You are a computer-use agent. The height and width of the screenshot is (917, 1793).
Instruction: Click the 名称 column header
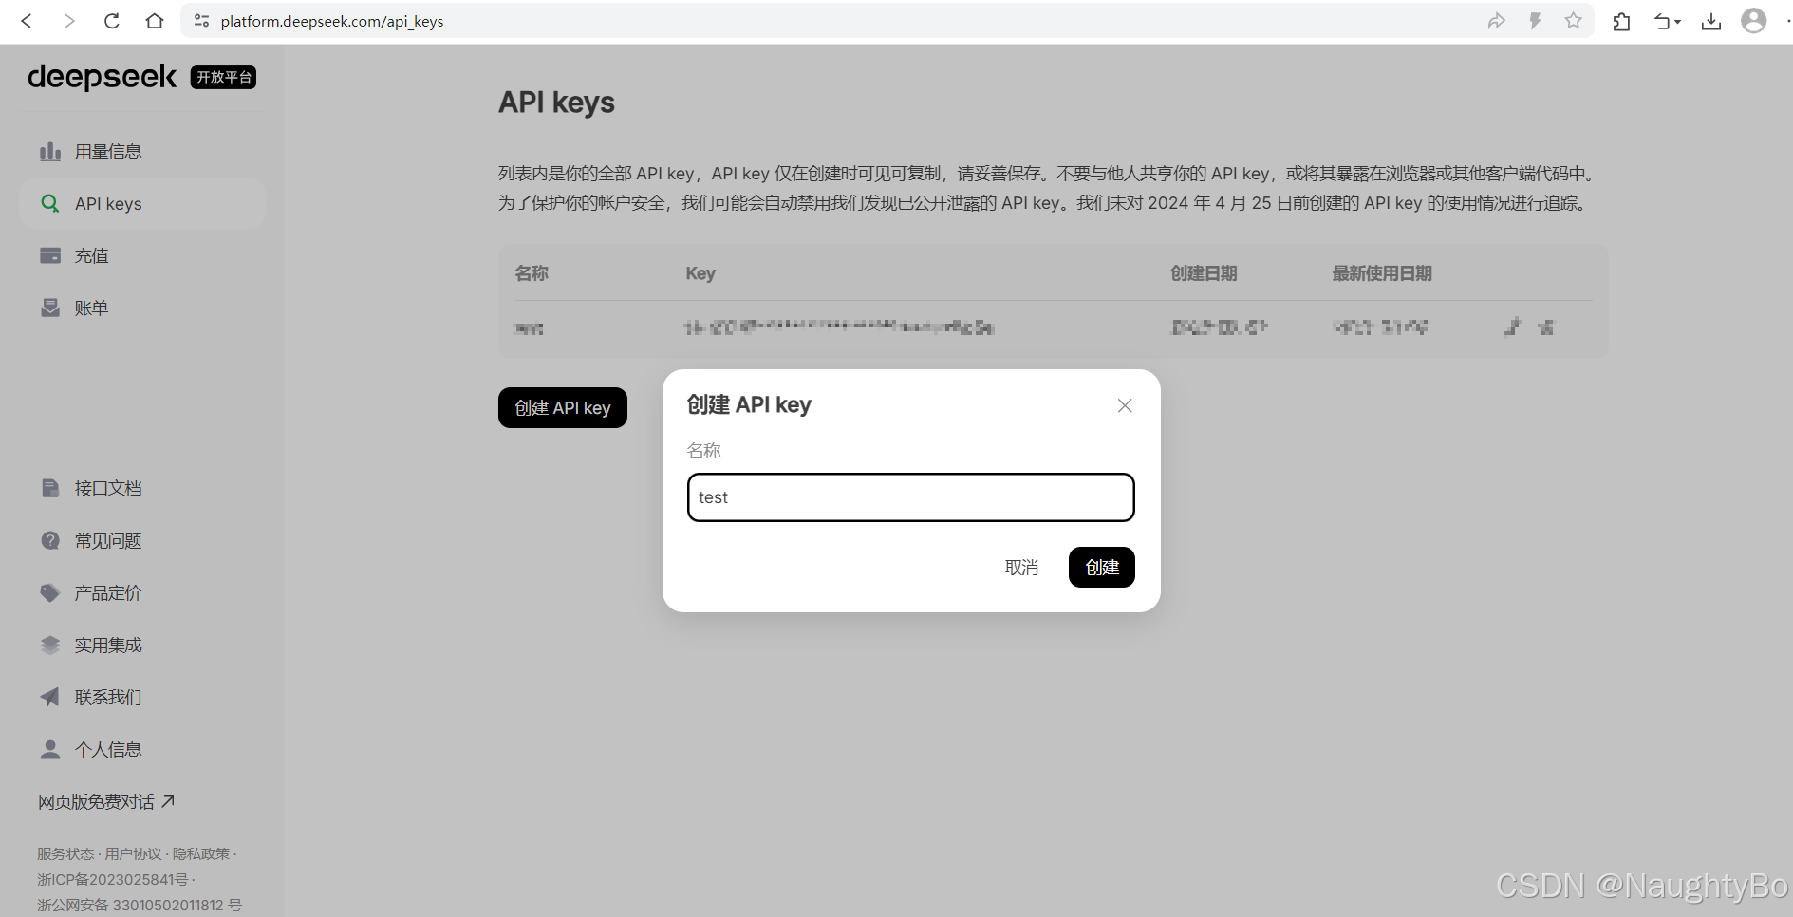[532, 273]
